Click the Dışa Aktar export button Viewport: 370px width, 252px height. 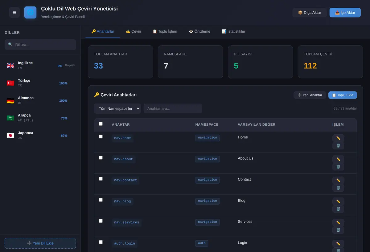[x=310, y=13]
